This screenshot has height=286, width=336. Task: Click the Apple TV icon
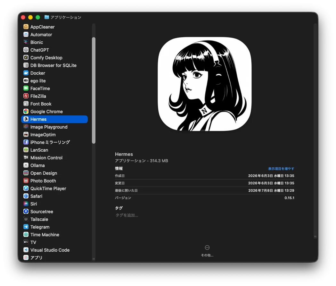[26, 242]
